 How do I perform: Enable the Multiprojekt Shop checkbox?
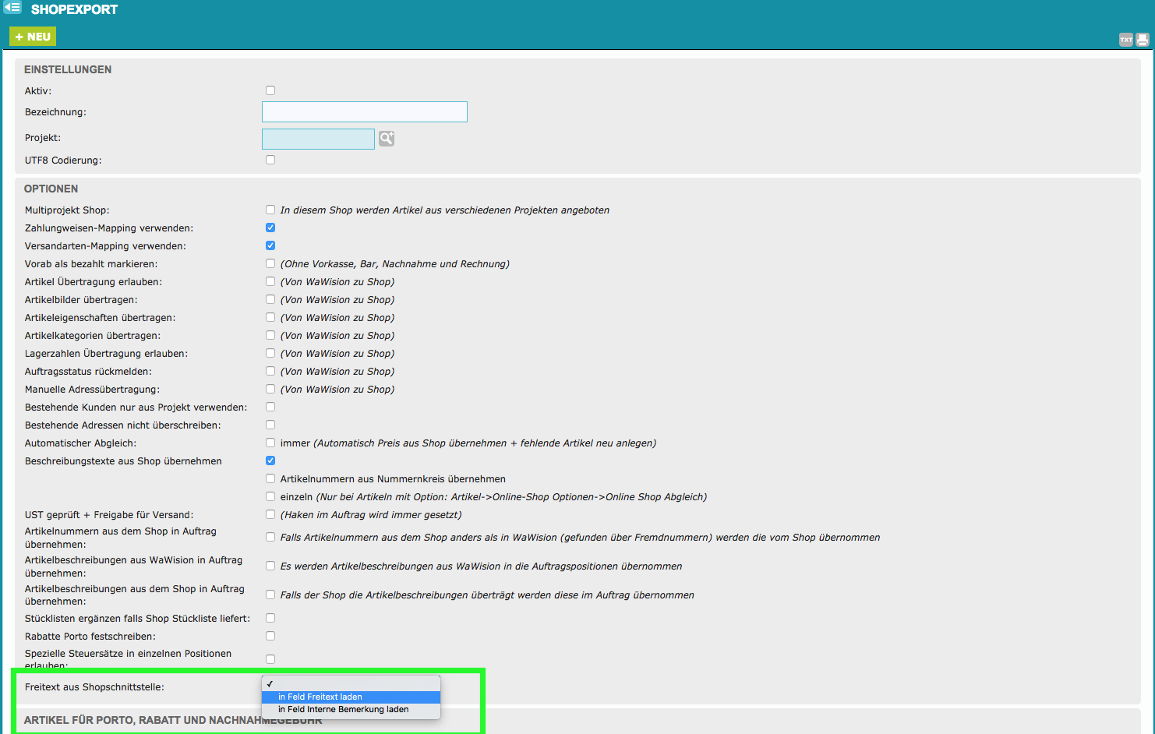tap(270, 210)
